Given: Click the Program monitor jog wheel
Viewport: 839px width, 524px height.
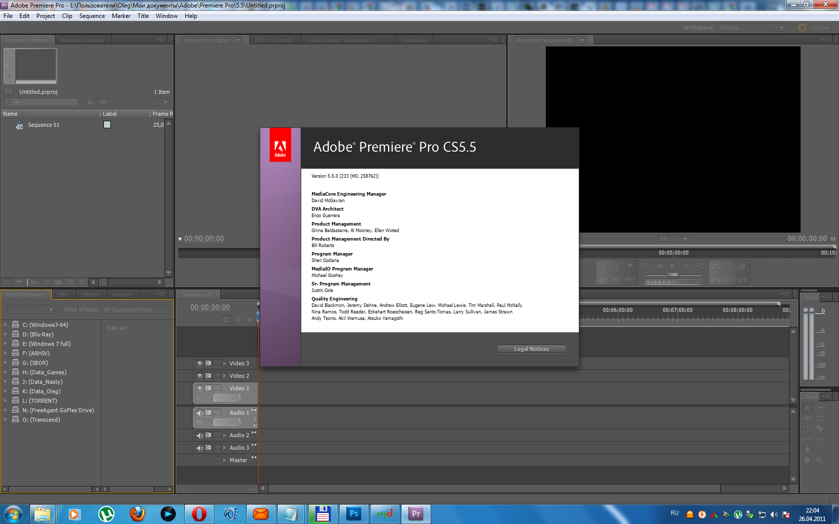Looking at the screenshot, I should [x=673, y=282].
